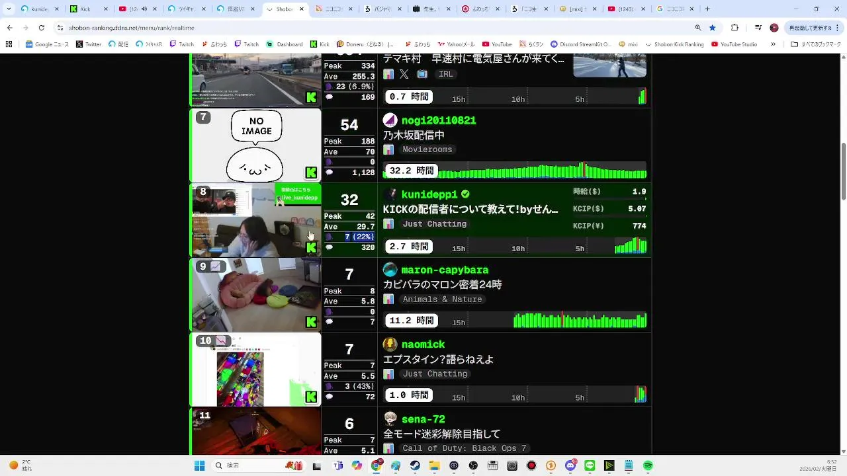Click the Kick logo on naomick's thumbnail

tap(311, 397)
